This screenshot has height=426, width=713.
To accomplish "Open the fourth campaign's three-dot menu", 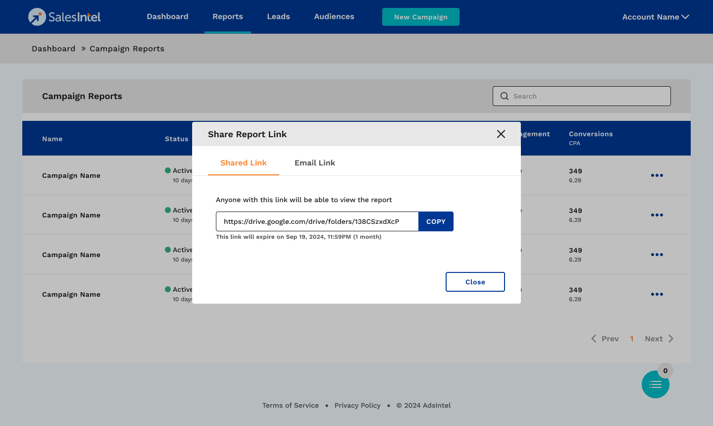I will (x=657, y=294).
